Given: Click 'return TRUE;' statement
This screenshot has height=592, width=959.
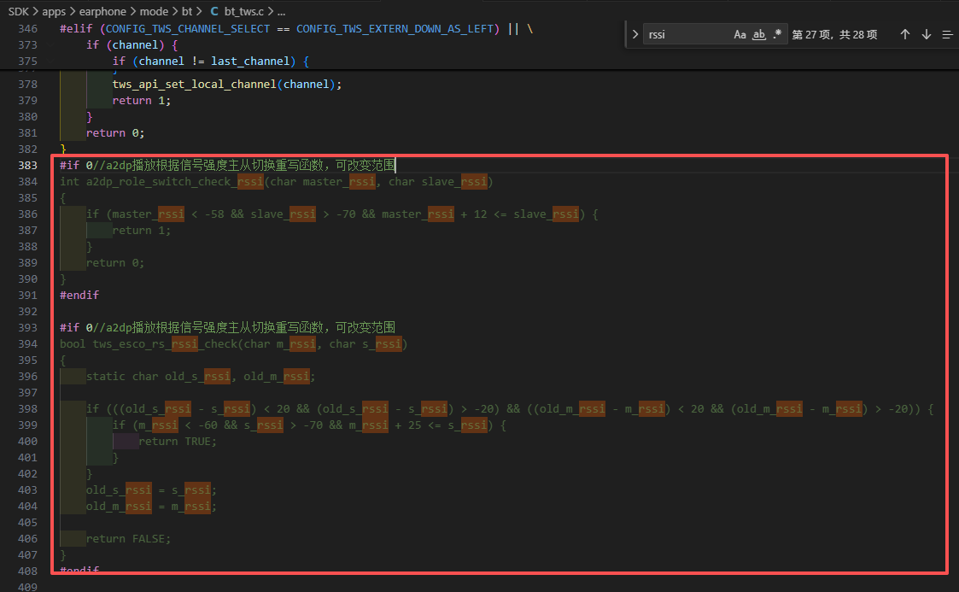Looking at the screenshot, I should pos(178,441).
